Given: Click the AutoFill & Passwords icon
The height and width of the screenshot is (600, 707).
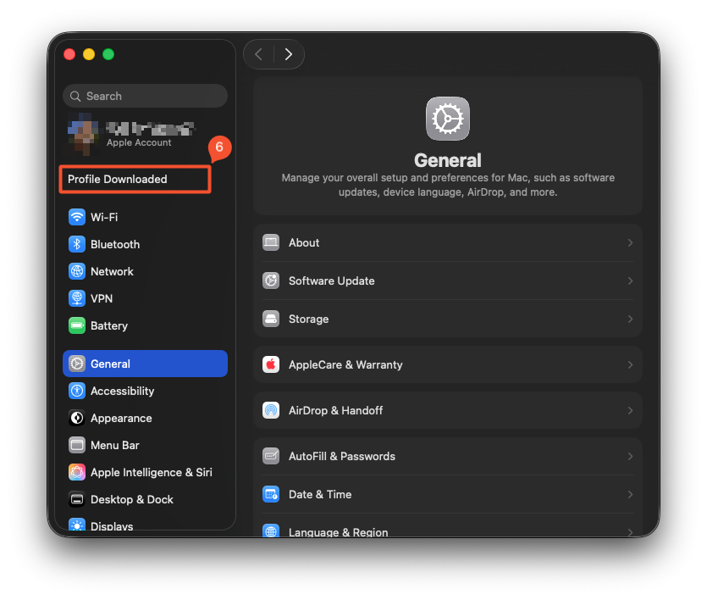Looking at the screenshot, I should click(271, 456).
